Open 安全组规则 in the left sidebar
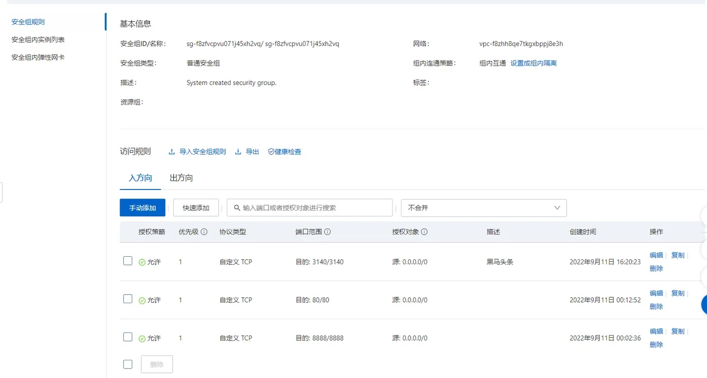Image resolution: width=707 pixels, height=378 pixels. click(28, 22)
